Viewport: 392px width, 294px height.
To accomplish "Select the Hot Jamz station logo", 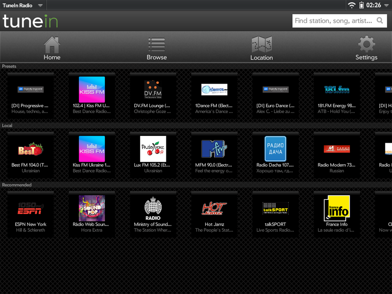I will (x=214, y=208).
